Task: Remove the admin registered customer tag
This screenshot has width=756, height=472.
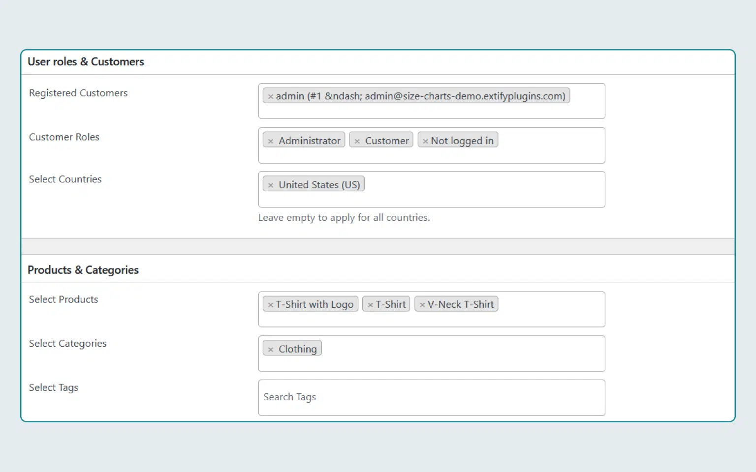Action: (x=270, y=96)
